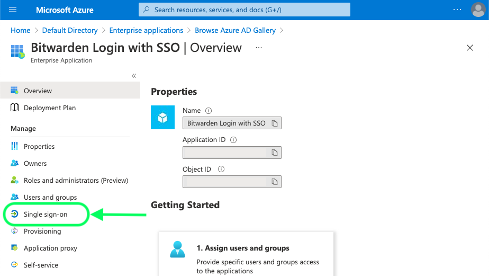Open the hamburger portal menu
489x276 pixels.
13,10
